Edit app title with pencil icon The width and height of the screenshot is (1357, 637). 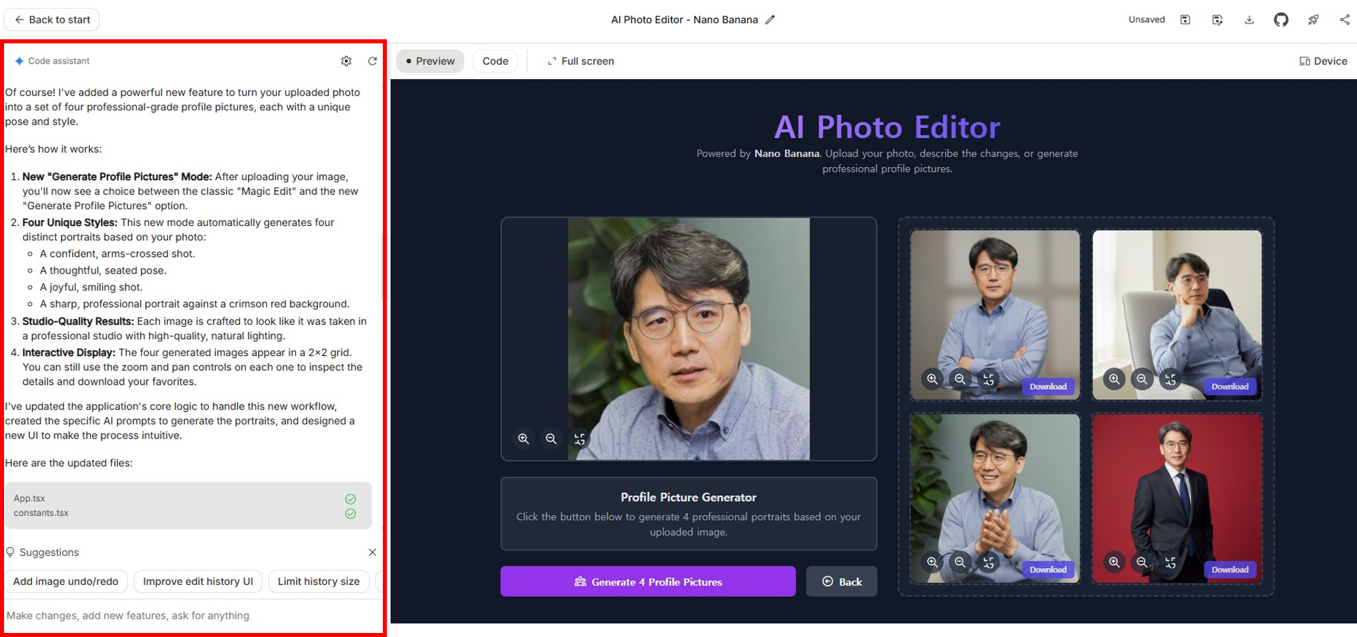coord(770,20)
